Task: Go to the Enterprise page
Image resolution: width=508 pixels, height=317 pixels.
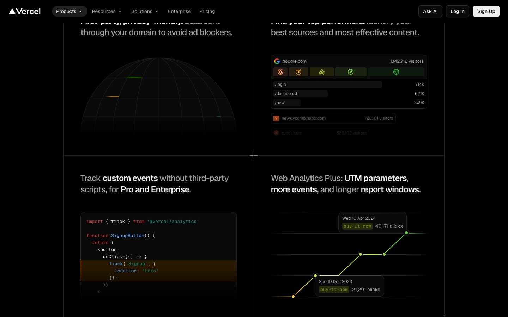Action: (179, 11)
